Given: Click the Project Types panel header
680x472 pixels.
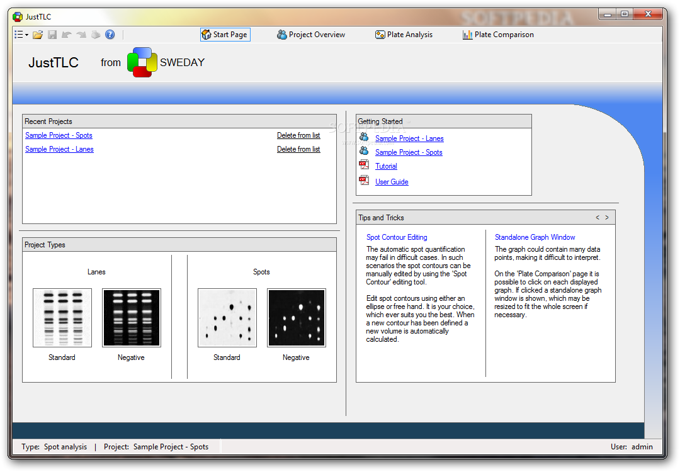Looking at the screenshot, I should (179, 245).
